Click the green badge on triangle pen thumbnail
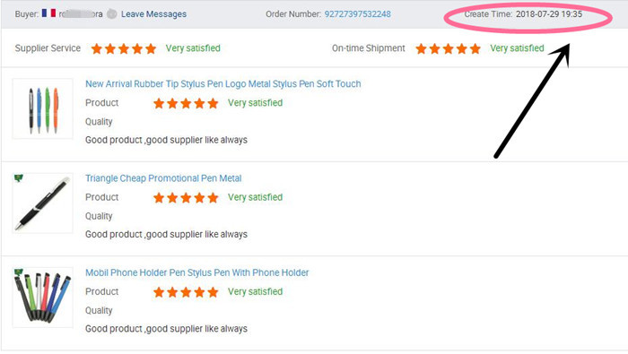 pos(19,178)
